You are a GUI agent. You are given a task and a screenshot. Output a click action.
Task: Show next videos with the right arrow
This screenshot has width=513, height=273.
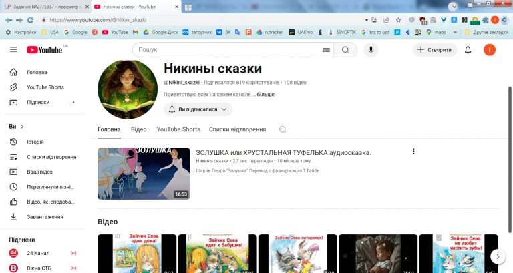point(498,257)
